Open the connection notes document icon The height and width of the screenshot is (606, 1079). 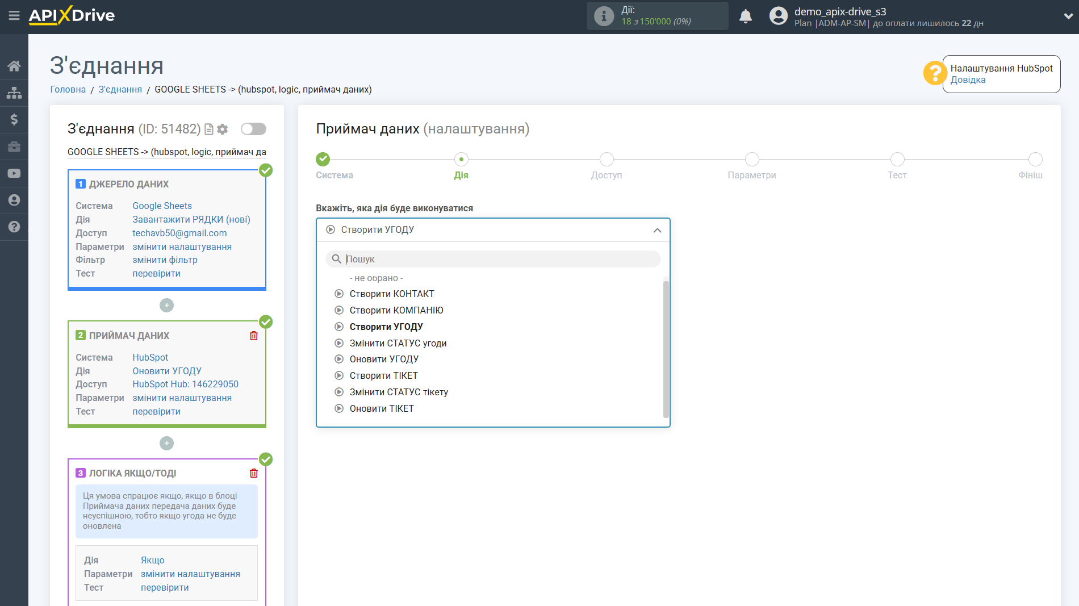point(209,129)
